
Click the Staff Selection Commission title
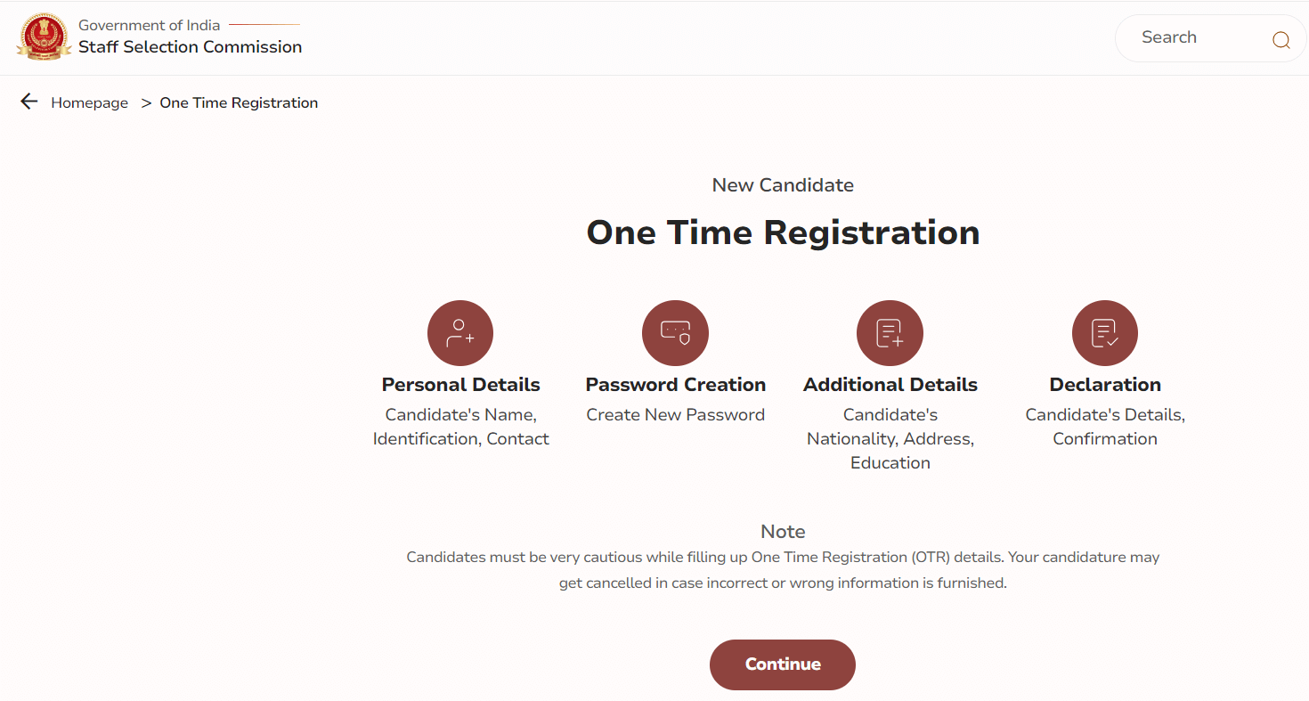click(191, 47)
